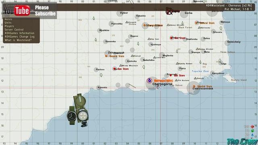258x145 pixels.
Task: Click the Rogovo village label
Action: pyautogui.click(x=134, y=36)
